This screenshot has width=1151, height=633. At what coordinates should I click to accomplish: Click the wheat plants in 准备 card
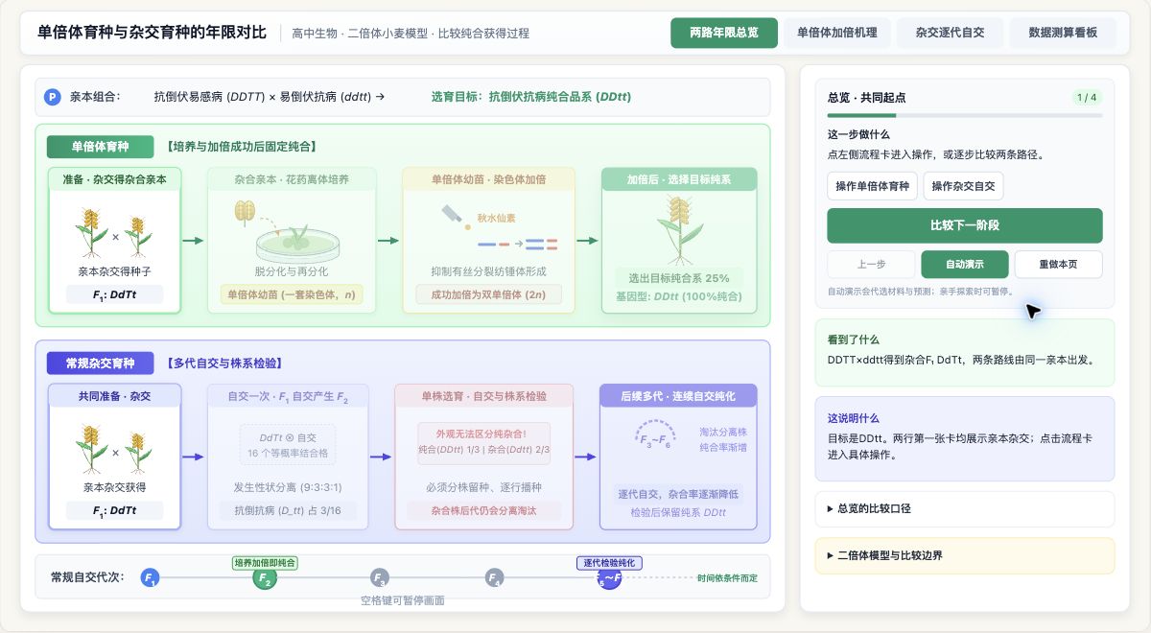114,232
